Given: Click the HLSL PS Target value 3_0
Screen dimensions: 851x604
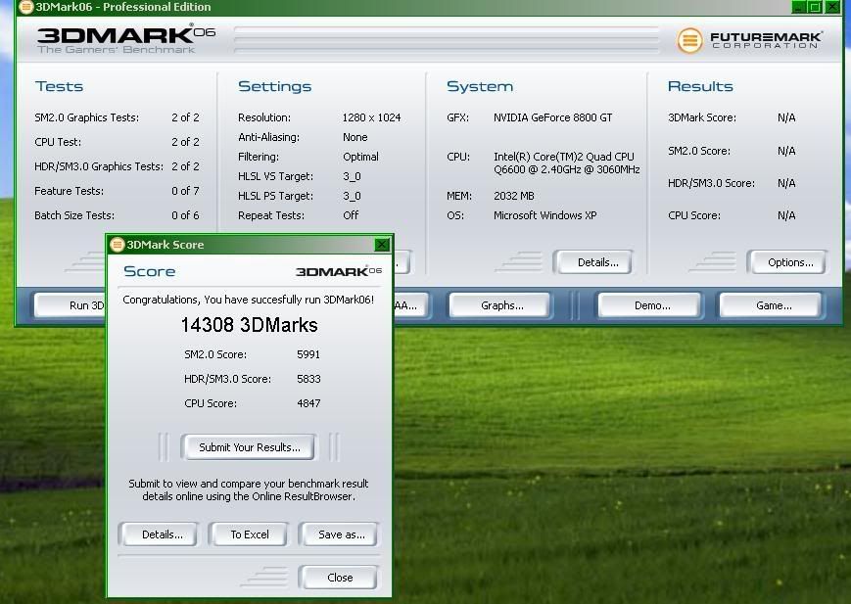Looking at the screenshot, I should 352,196.
